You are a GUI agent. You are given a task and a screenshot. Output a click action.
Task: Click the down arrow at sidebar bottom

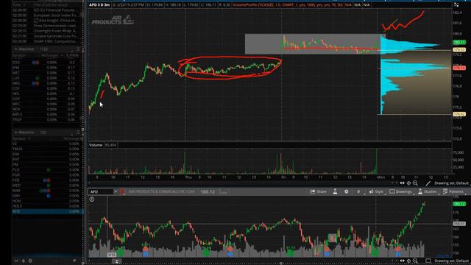(x=74, y=261)
